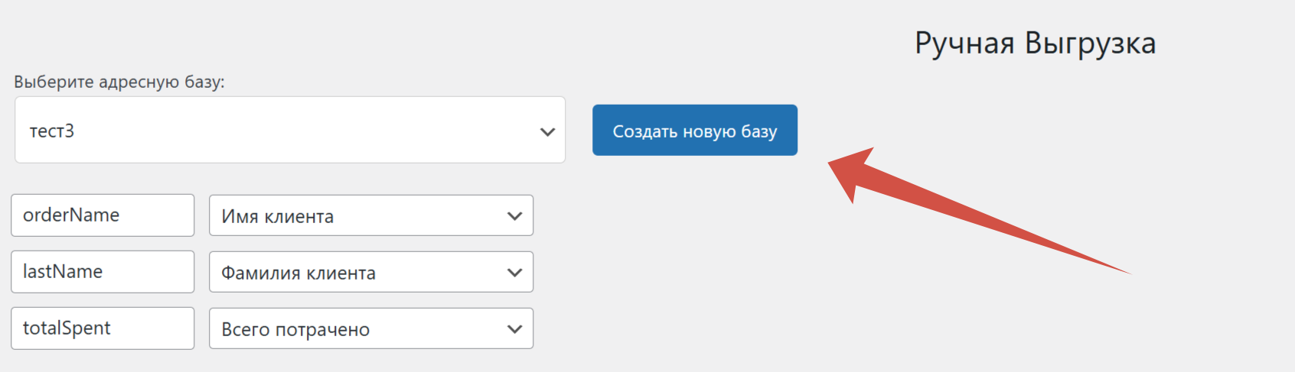The image size is (1295, 372).
Task: Click the word Выгрузка in the page title
Action: point(1090,44)
